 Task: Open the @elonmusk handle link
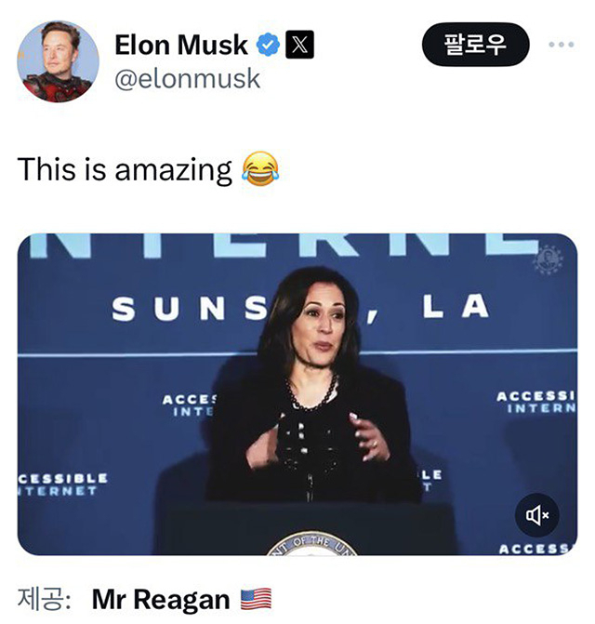[x=187, y=78]
